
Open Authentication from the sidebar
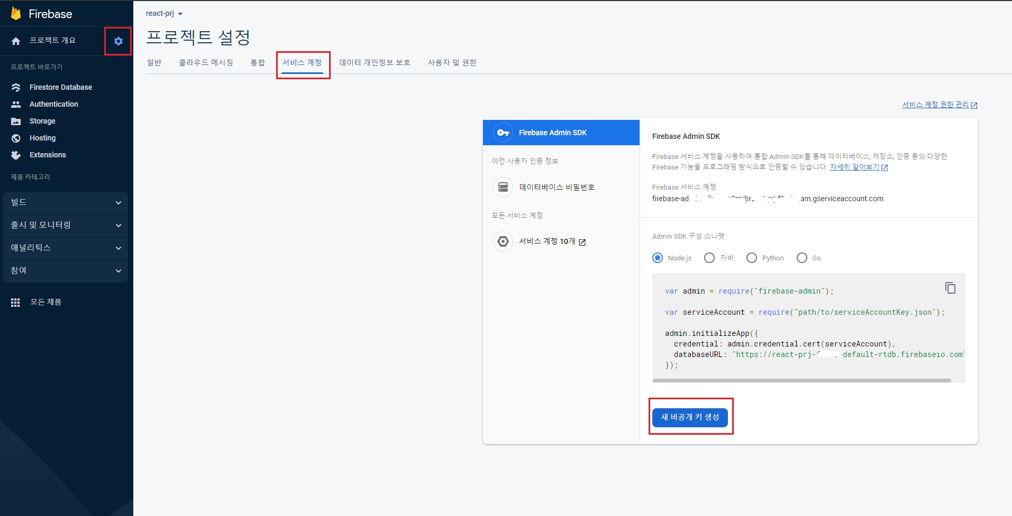[x=54, y=104]
